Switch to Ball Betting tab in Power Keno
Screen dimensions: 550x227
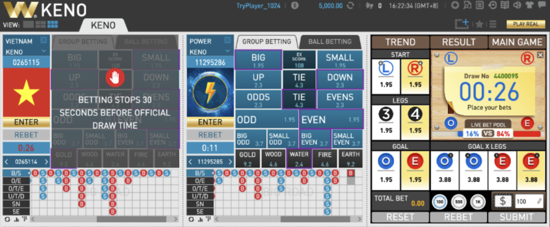point(330,41)
